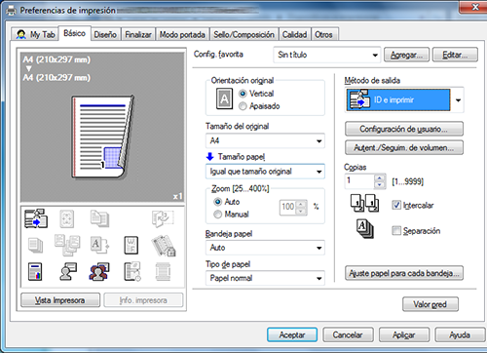This screenshot has width=487, height=353.
Task: Open the Tipo de papel dropdown
Action: click(x=265, y=278)
